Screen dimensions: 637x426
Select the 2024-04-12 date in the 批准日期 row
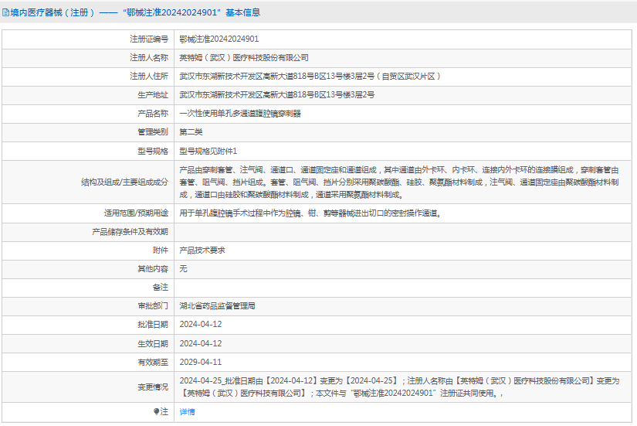pos(201,325)
